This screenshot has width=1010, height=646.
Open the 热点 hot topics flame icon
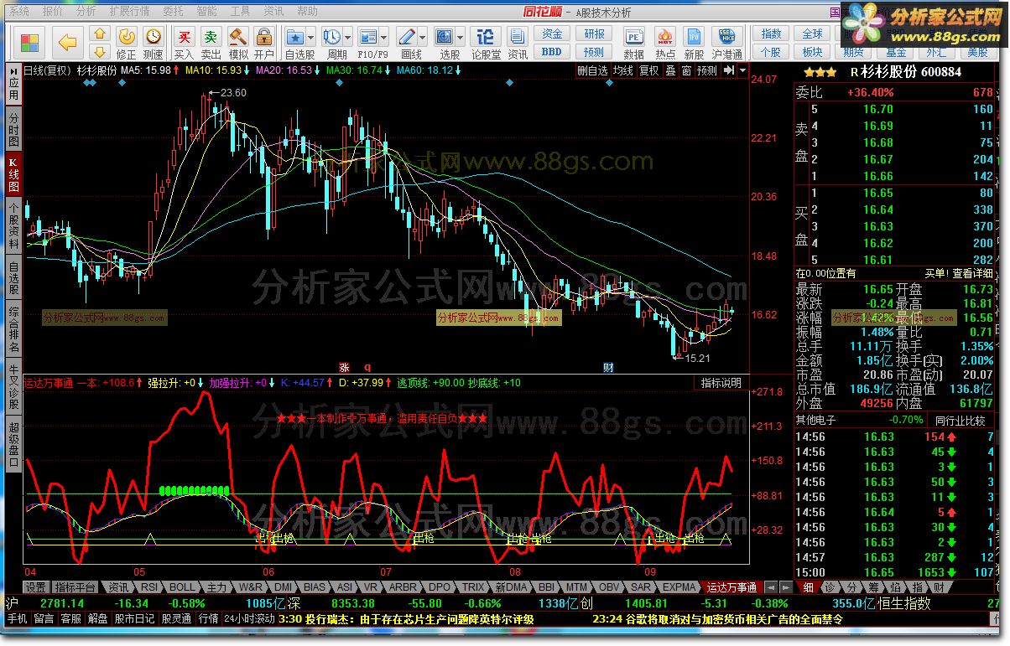click(x=665, y=42)
